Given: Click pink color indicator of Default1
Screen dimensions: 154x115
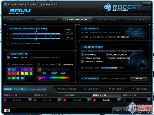Looking at the screenshot, I should [5, 100].
